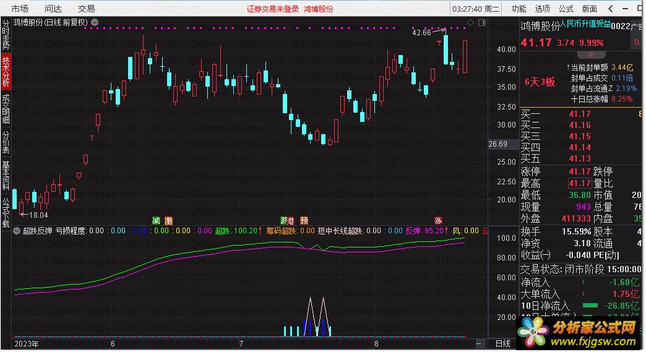646x352 pixels.
Task: Click the 涨 marker under the chart
Action: click(x=438, y=221)
